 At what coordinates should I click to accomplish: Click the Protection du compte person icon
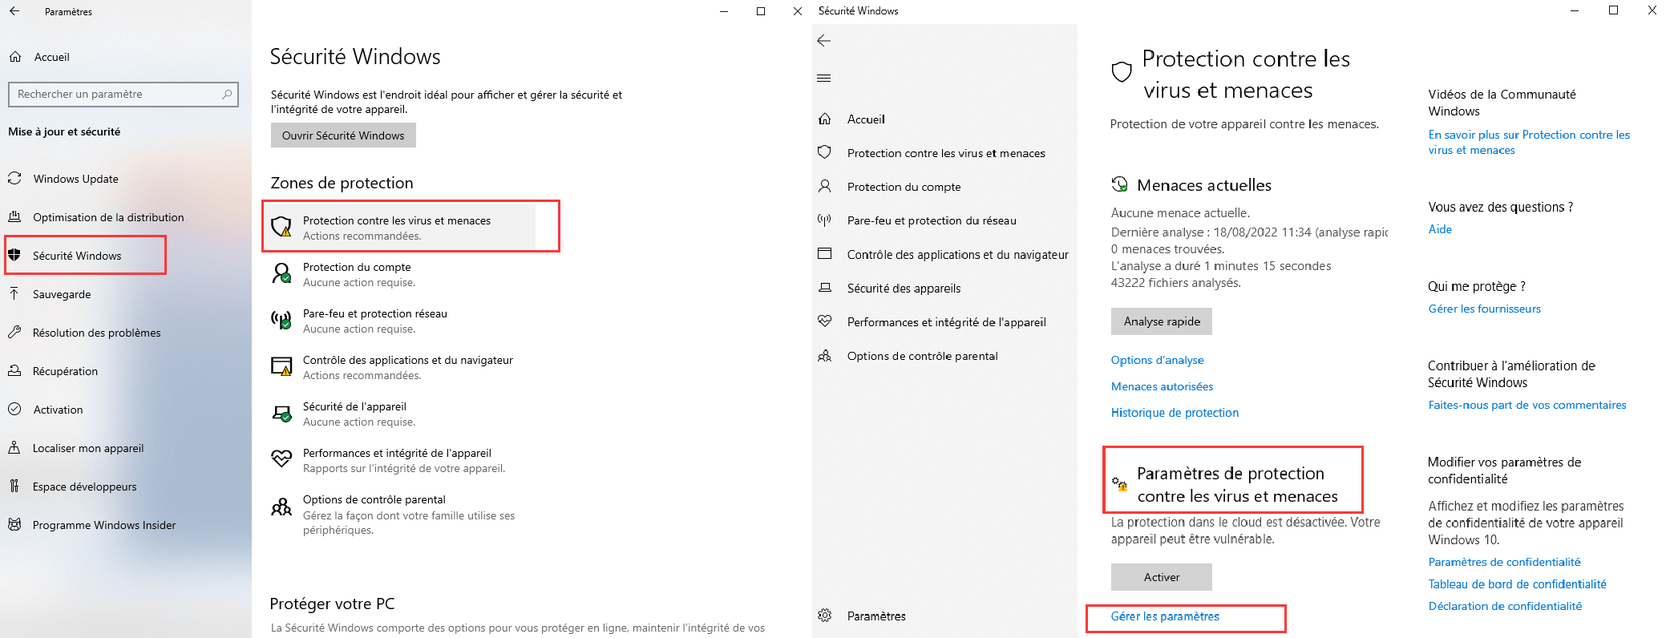[x=281, y=273]
